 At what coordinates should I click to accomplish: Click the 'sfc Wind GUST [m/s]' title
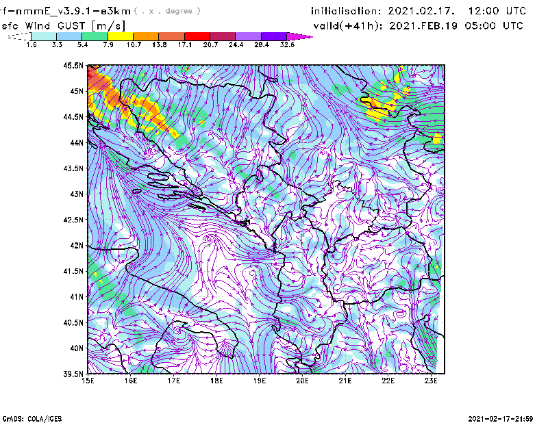pyautogui.click(x=64, y=26)
